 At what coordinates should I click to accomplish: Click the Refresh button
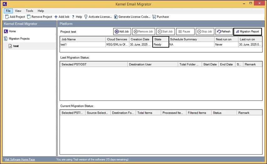(x=224, y=32)
